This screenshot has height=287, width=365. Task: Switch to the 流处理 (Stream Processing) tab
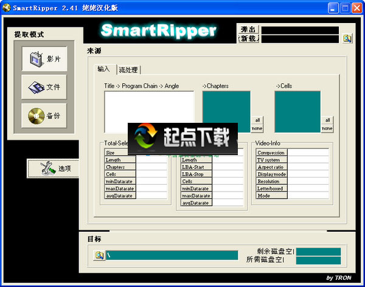click(x=128, y=70)
